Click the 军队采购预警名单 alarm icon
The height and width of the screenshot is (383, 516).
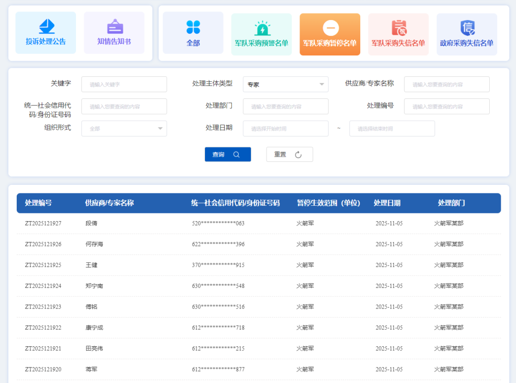point(261,27)
